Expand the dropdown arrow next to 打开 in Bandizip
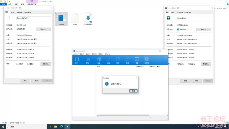 point(82,59)
